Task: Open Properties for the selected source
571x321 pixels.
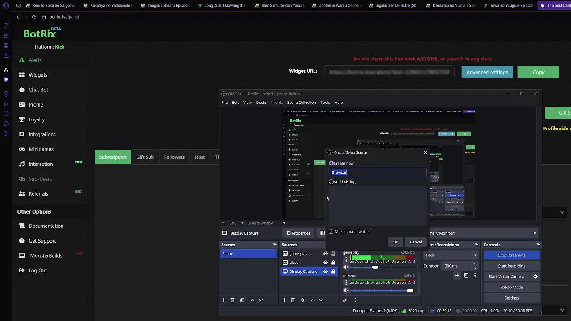Action: pyautogui.click(x=298, y=233)
